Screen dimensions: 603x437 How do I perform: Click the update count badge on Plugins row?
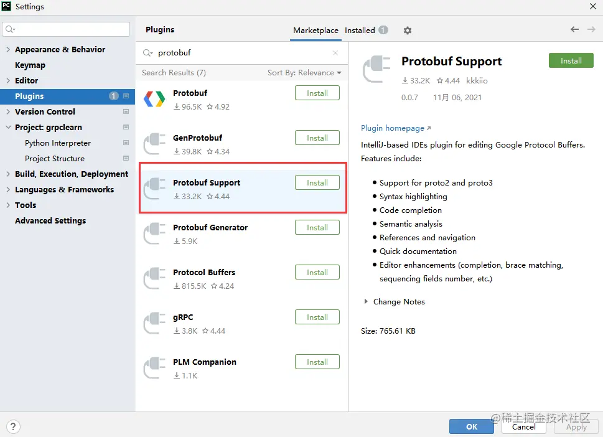click(x=113, y=96)
